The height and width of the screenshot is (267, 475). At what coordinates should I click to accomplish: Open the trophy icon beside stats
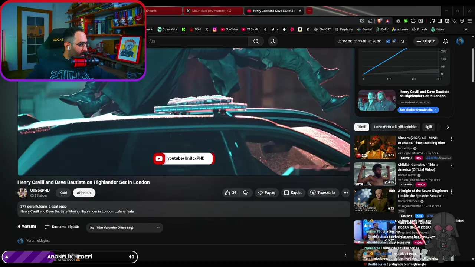pos(402,41)
